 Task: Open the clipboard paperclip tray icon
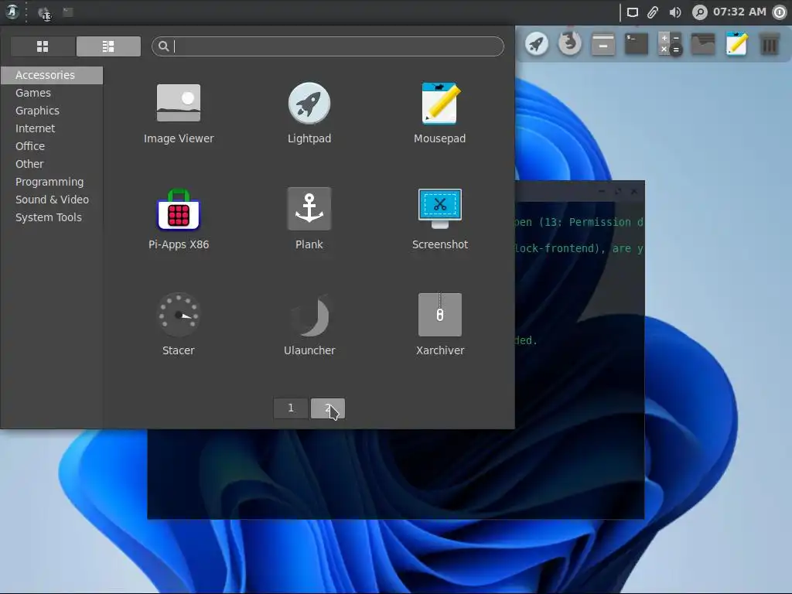(x=653, y=12)
